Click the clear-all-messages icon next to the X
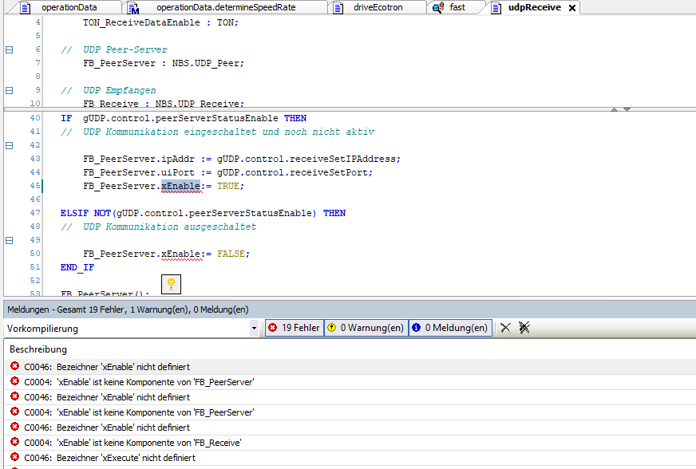Screen dimensions: 696x469 [523, 327]
